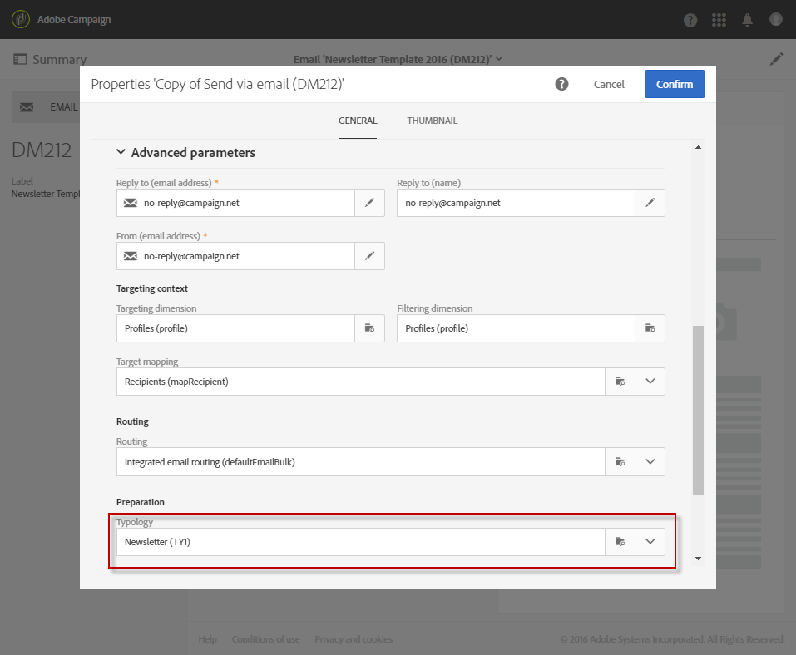This screenshot has height=655, width=796.
Task: Open the Typology dropdown list
Action: pyautogui.click(x=650, y=542)
